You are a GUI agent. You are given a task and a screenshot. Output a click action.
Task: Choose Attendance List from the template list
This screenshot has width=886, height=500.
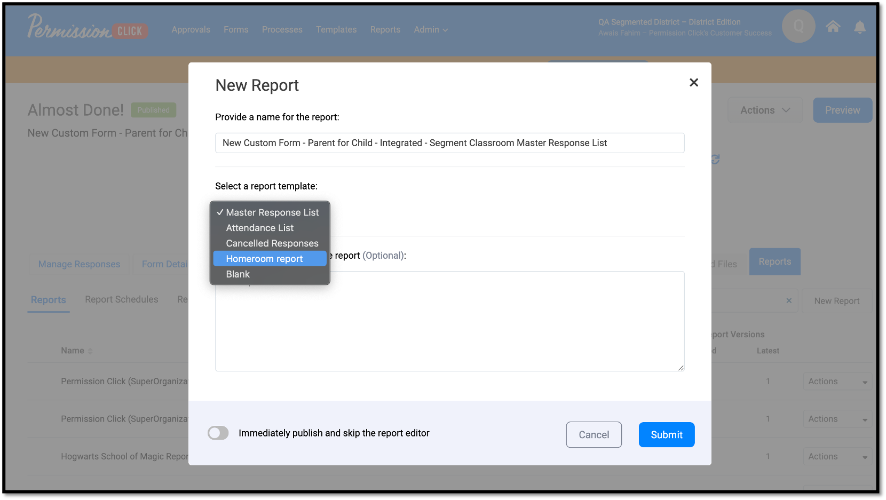(260, 227)
